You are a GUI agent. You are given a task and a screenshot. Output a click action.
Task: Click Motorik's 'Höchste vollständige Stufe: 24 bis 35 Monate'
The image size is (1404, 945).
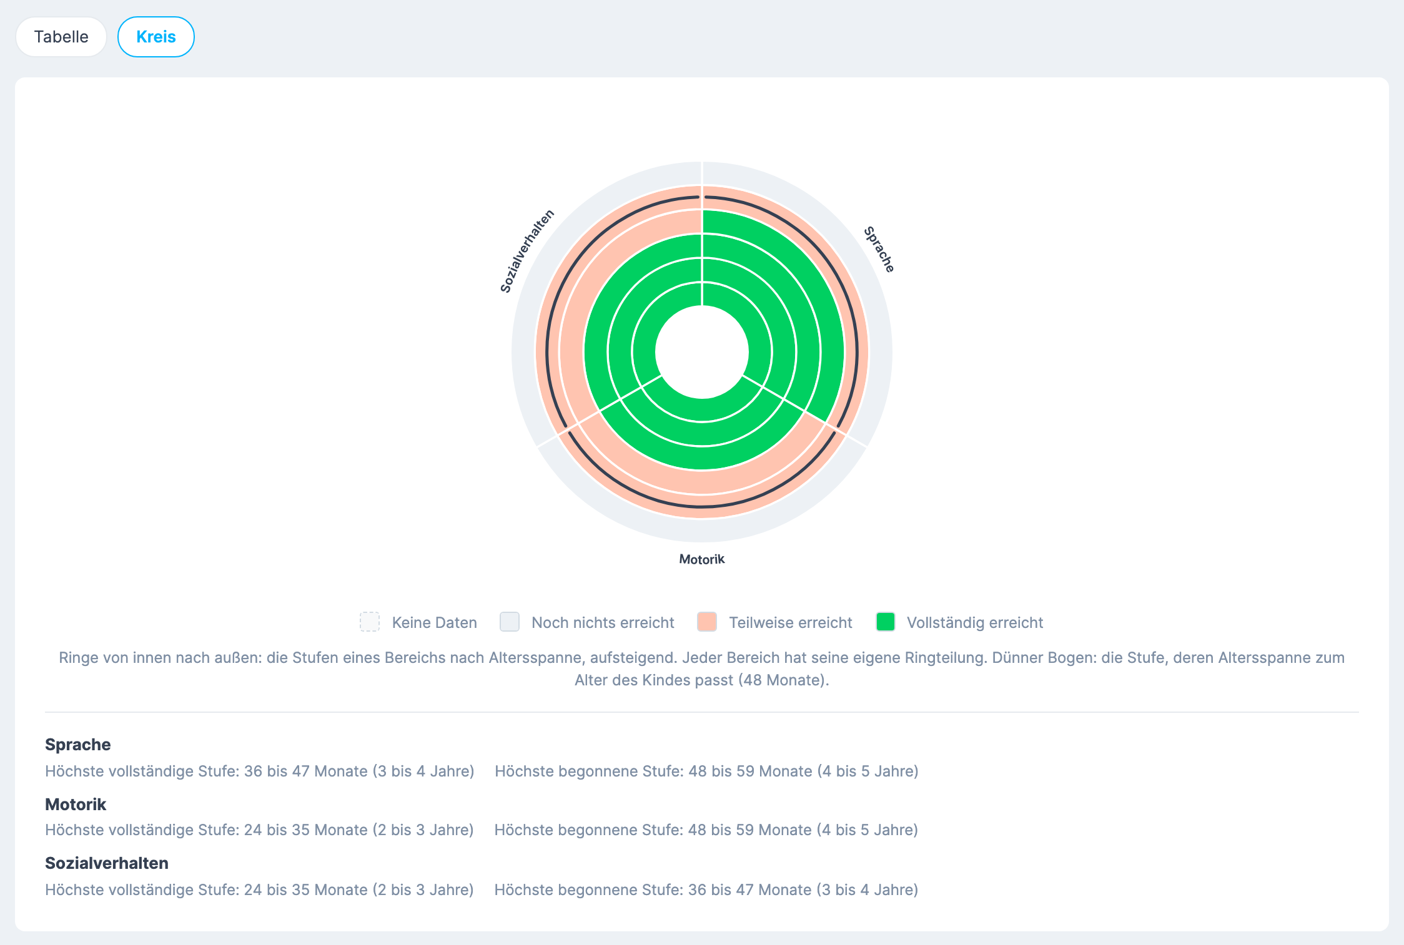259,830
